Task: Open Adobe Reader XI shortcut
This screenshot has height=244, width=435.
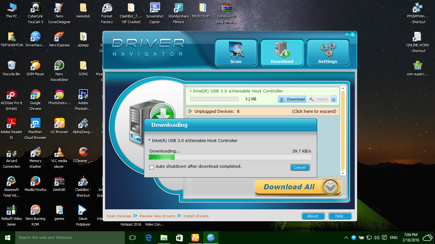Action: (x=11, y=129)
